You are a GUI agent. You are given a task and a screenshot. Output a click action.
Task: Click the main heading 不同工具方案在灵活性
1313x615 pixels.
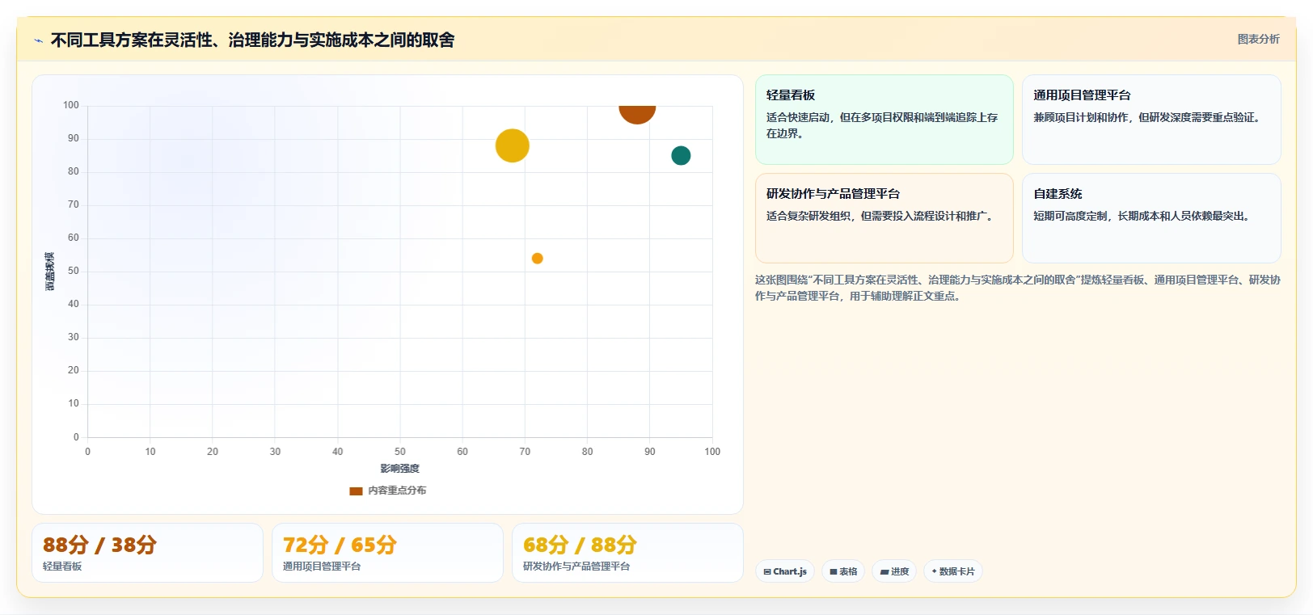pyautogui.click(x=252, y=40)
